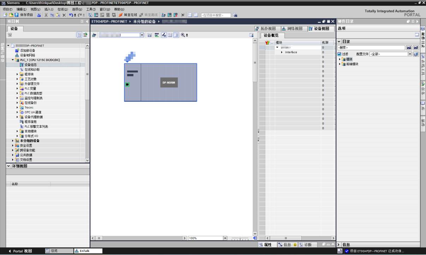Image resolution: width=426 pixels, height=255 pixels.
Task: Open the 编辑 menu
Action: (21, 9)
